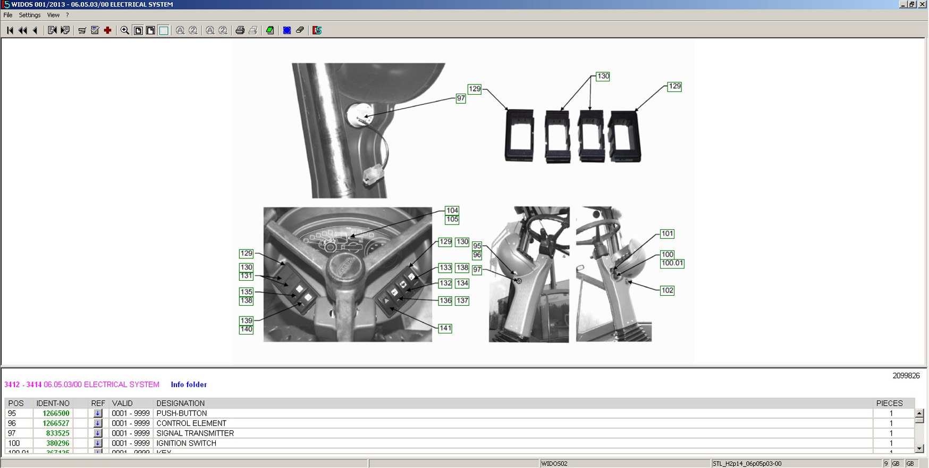Click the fast rewind double-arrow icon

click(x=22, y=30)
